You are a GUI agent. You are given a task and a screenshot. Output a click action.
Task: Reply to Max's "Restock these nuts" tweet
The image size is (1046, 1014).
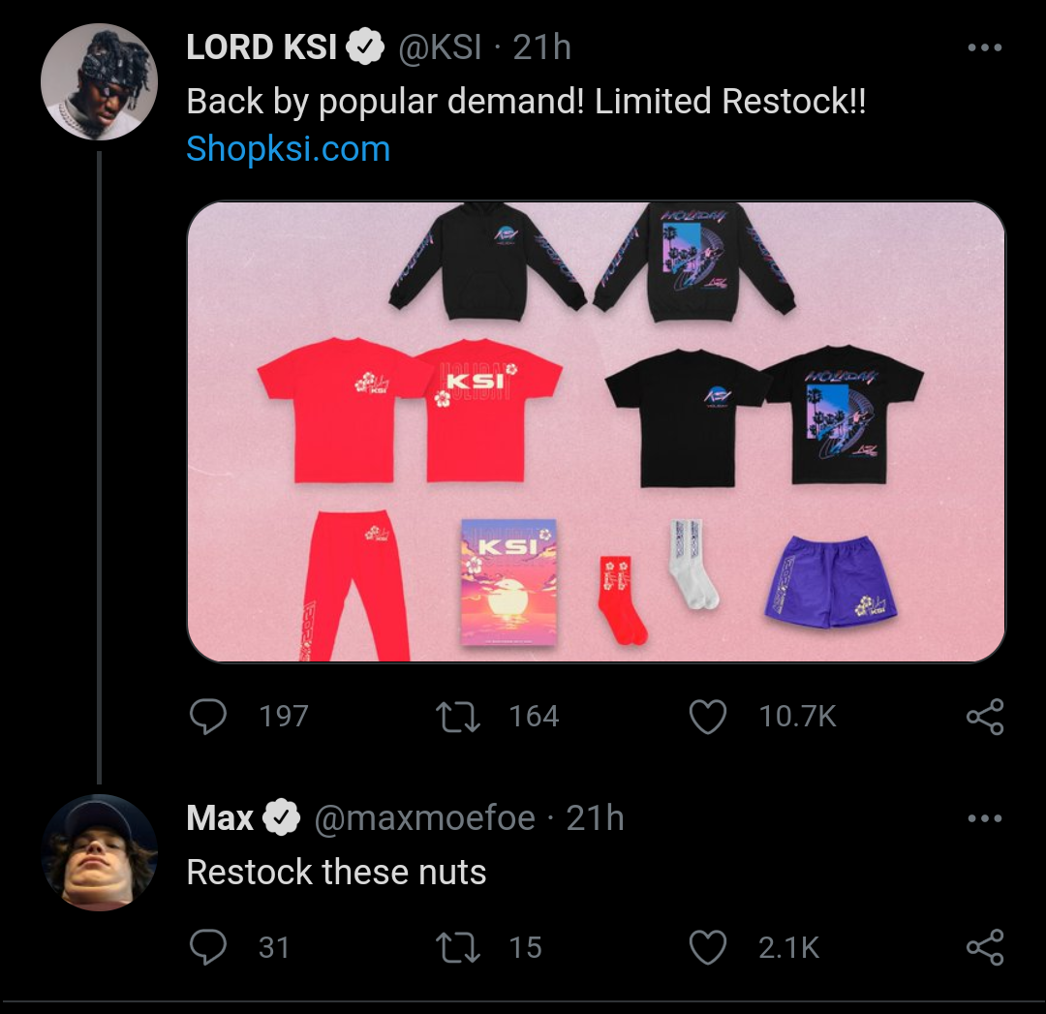[x=207, y=947]
